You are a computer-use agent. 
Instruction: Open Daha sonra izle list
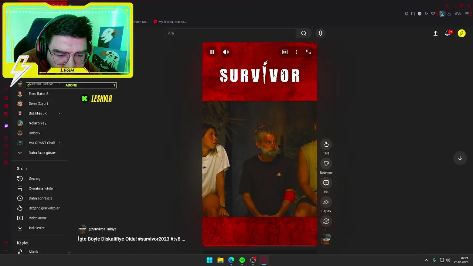click(x=40, y=198)
